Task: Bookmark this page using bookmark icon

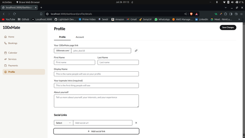Action: click(41, 14)
